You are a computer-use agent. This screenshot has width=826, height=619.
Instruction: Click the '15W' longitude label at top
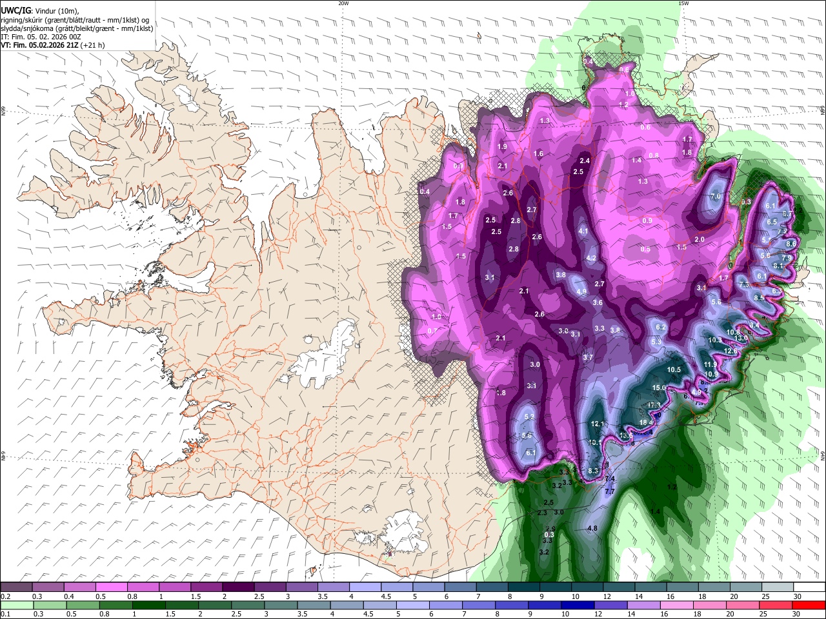click(x=683, y=3)
